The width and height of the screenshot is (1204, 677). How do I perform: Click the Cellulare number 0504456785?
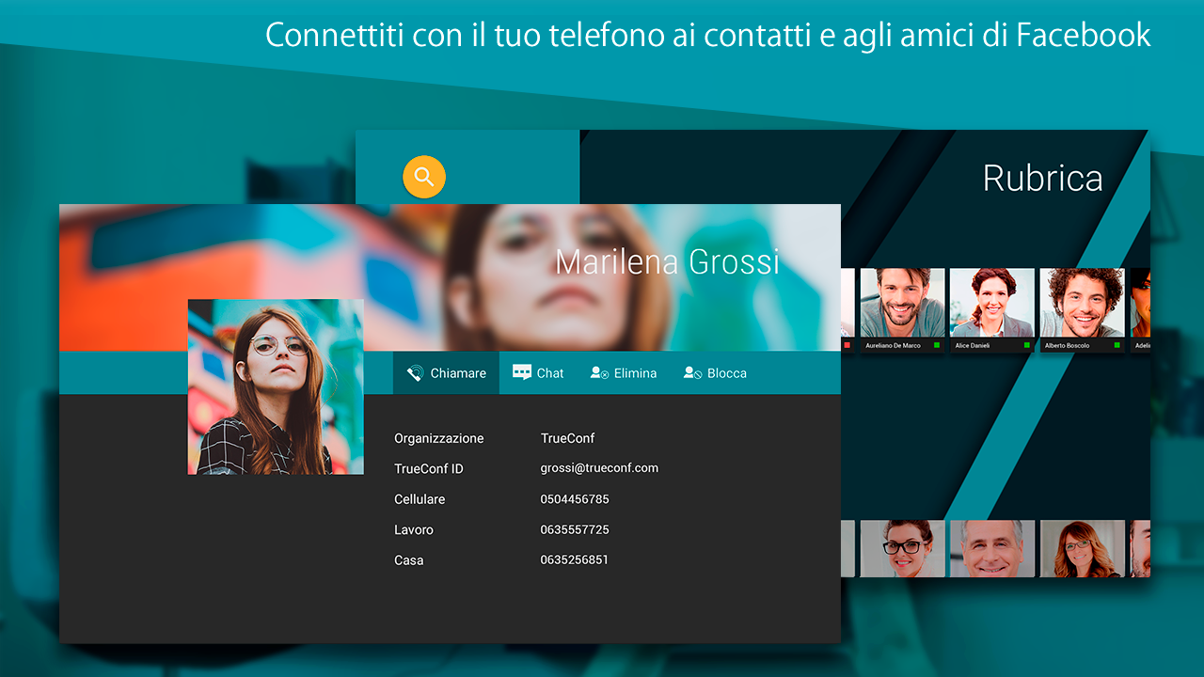575,499
